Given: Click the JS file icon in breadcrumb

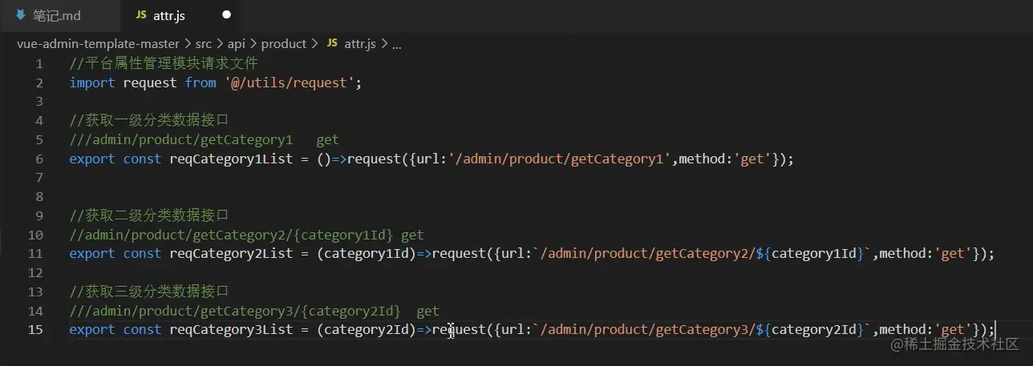Looking at the screenshot, I should (x=332, y=43).
